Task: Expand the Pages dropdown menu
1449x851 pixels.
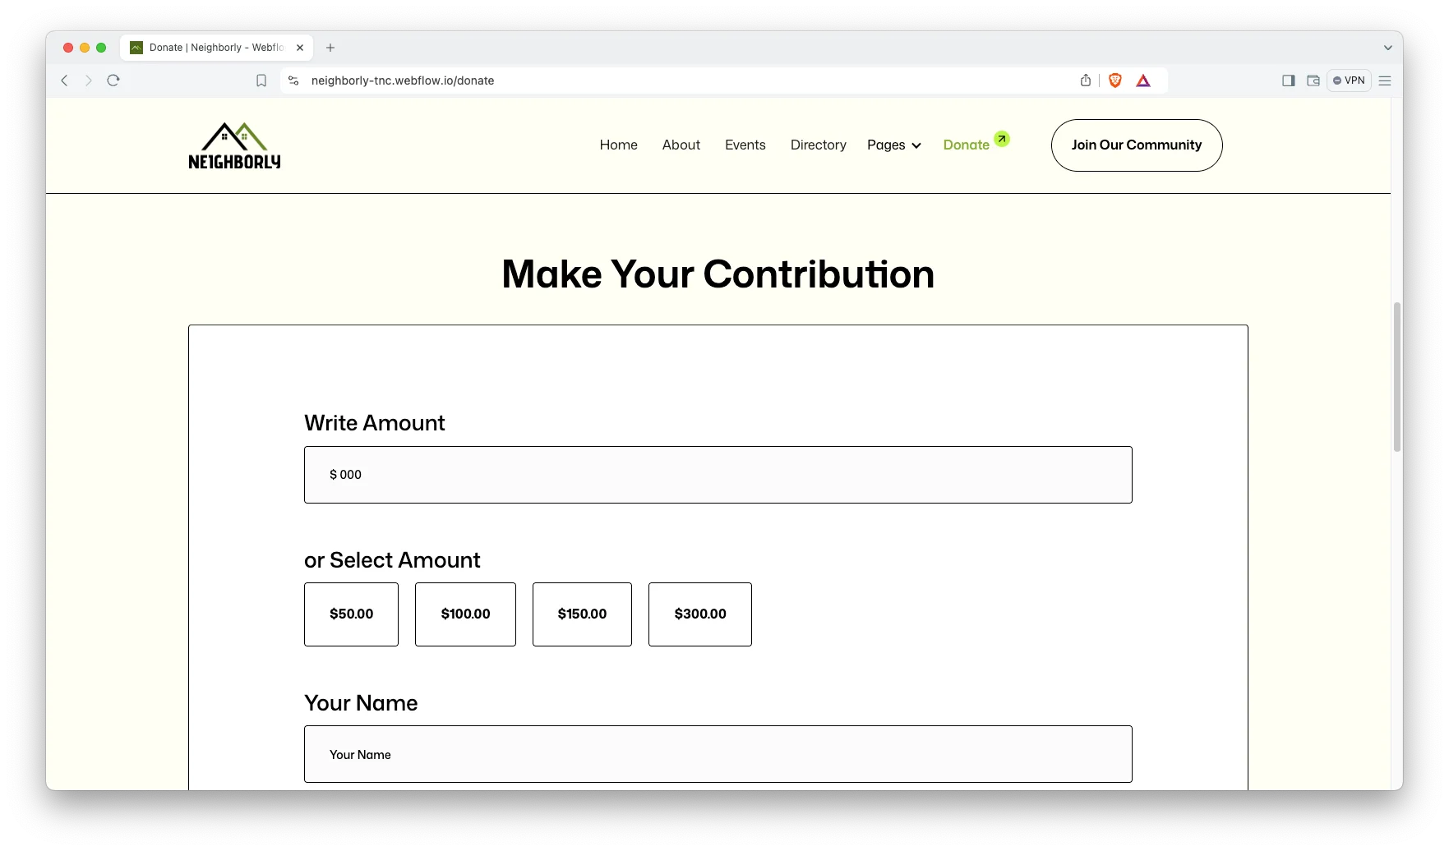Action: [894, 145]
